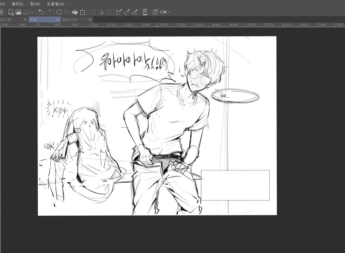Open the 필터(I) menu
Image resolution: width=345 pixels, height=253 pixels.
click(18, 4)
